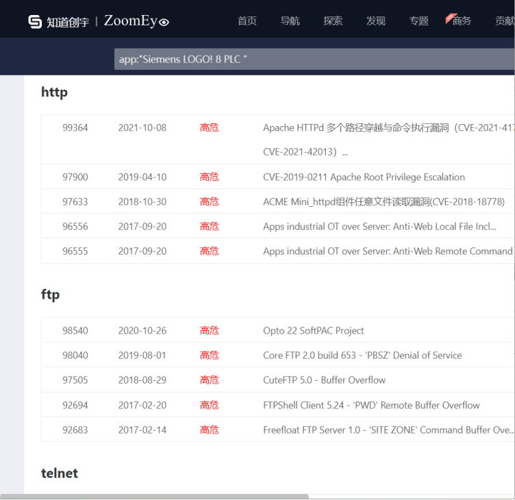The image size is (515, 500).
Task: Click 高危 label in row 92683
Action: (x=210, y=430)
